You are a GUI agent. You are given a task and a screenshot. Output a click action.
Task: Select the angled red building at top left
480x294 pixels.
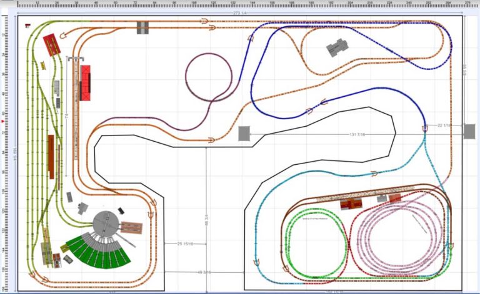(x=51, y=44)
